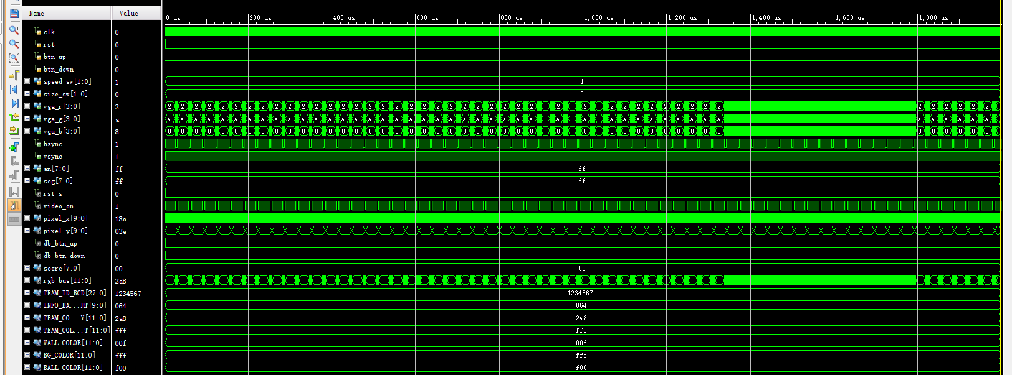Click the 1,400 us mark on ruler
This screenshot has width=1012, height=375.
[x=766, y=18]
